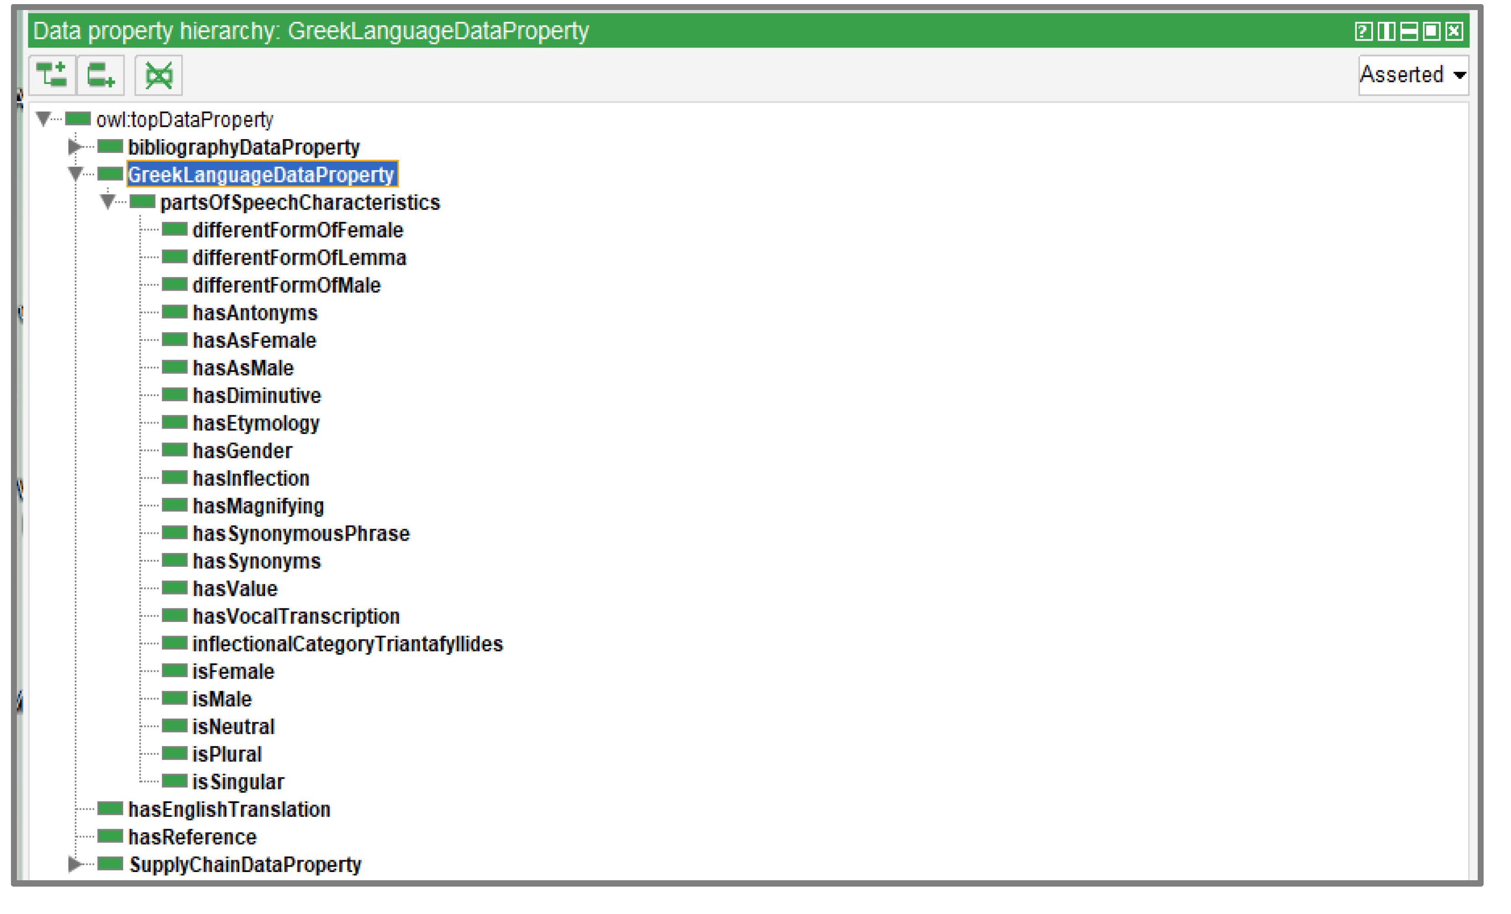Select the differentFormOfFemale property
This screenshot has height=914, width=1511.
[297, 230]
